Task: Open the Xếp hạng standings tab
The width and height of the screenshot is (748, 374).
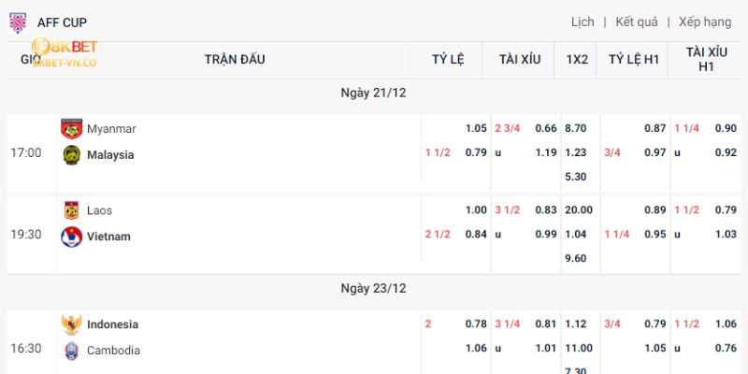Action: pos(705,22)
